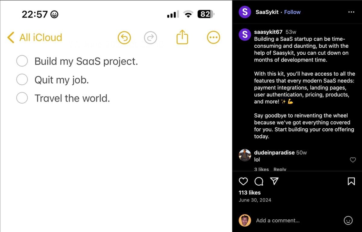Click the note text 'Quit my job.'
Image resolution: width=362 pixels, height=232 pixels.
point(62,80)
